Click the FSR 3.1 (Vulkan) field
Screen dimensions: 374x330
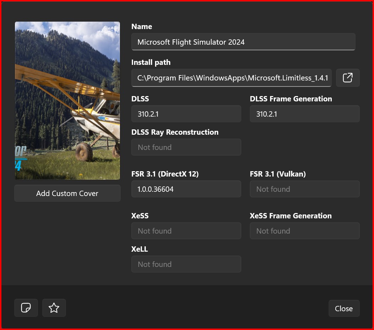pos(304,189)
